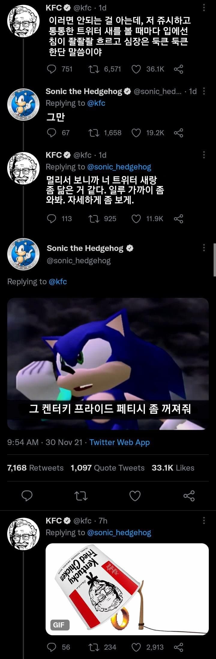216x659 pixels.
Task: Reply to the main Sonic tweet
Action: (27, 496)
